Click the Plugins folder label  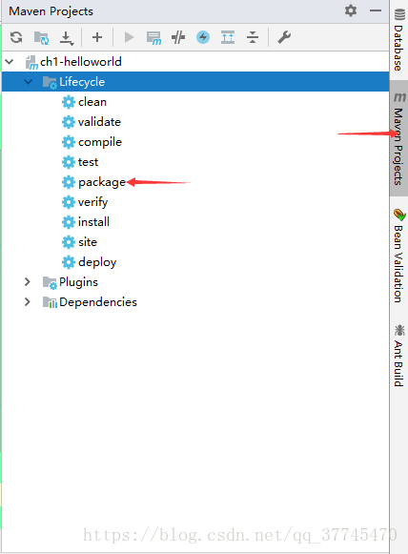coord(78,282)
